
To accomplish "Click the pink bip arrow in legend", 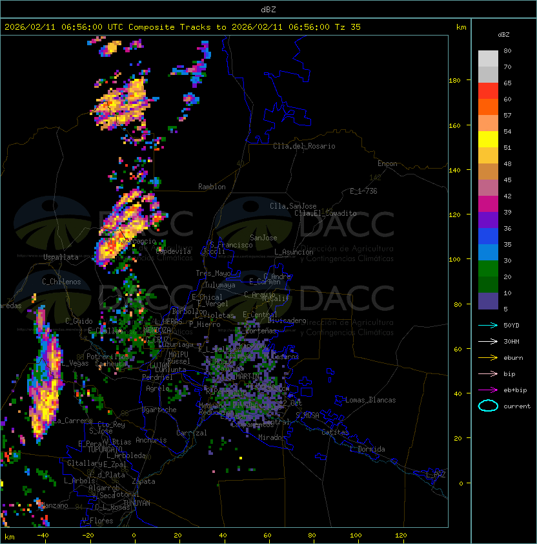I will pos(488,373).
